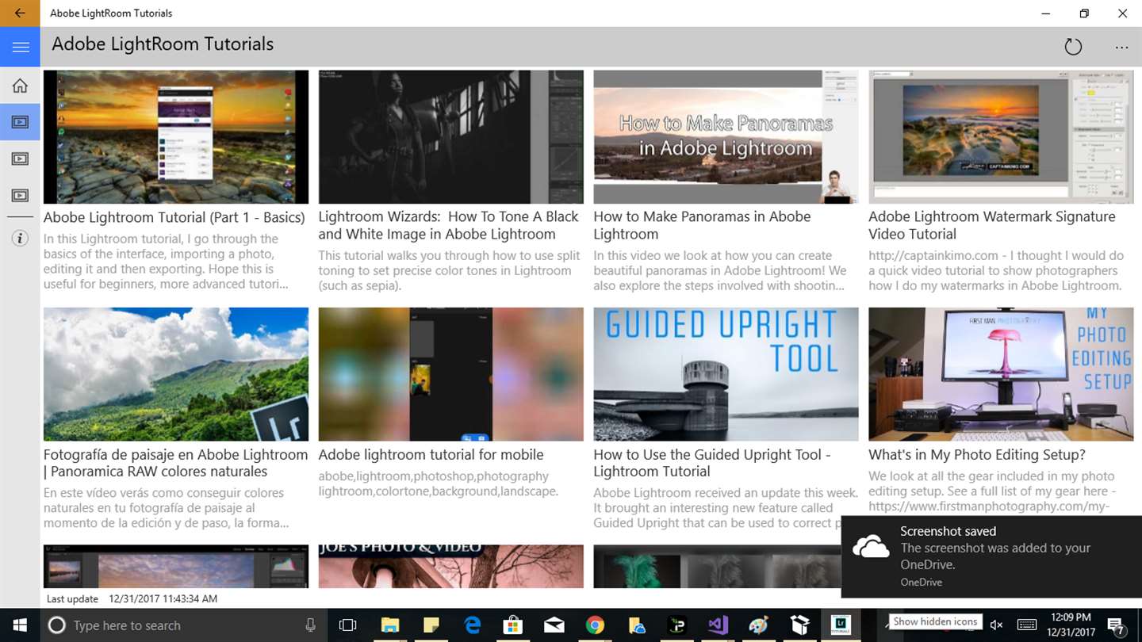Open the Microsoft Store from the taskbar
Screen dimensions: 1142x642
513,625
